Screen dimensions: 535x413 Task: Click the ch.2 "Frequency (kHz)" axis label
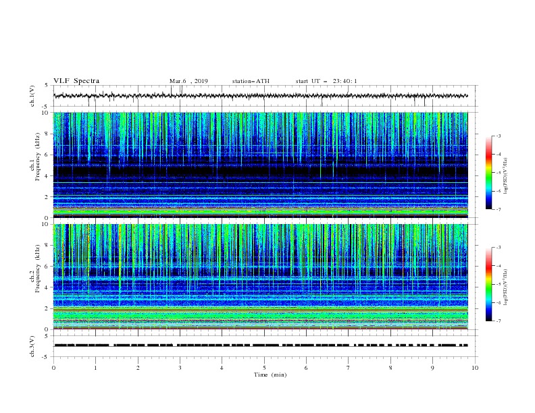pyautogui.click(x=37, y=269)
